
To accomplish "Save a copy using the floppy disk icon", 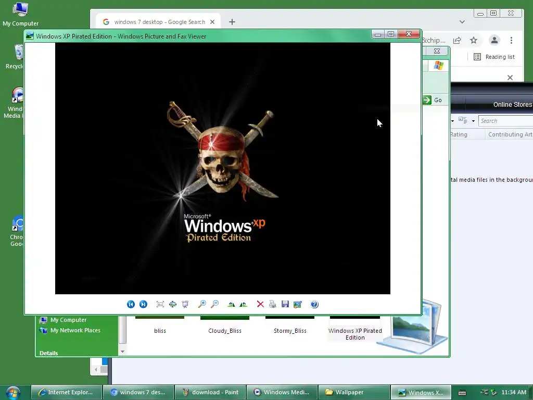I will pos(285,304).
